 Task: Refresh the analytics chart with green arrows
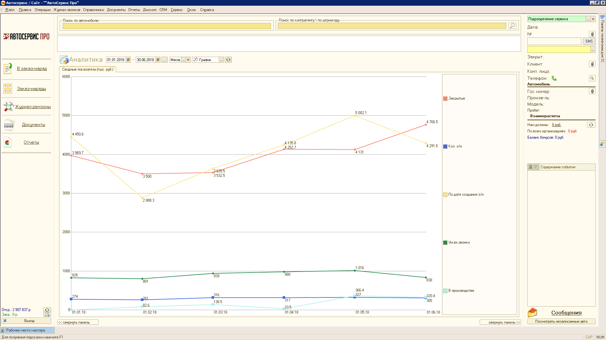pos(228,60)
